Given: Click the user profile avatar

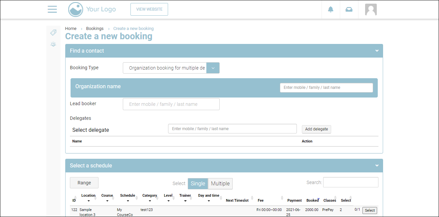Looking at the screenshot, I should pyautogui.click(x=371, y=9).
